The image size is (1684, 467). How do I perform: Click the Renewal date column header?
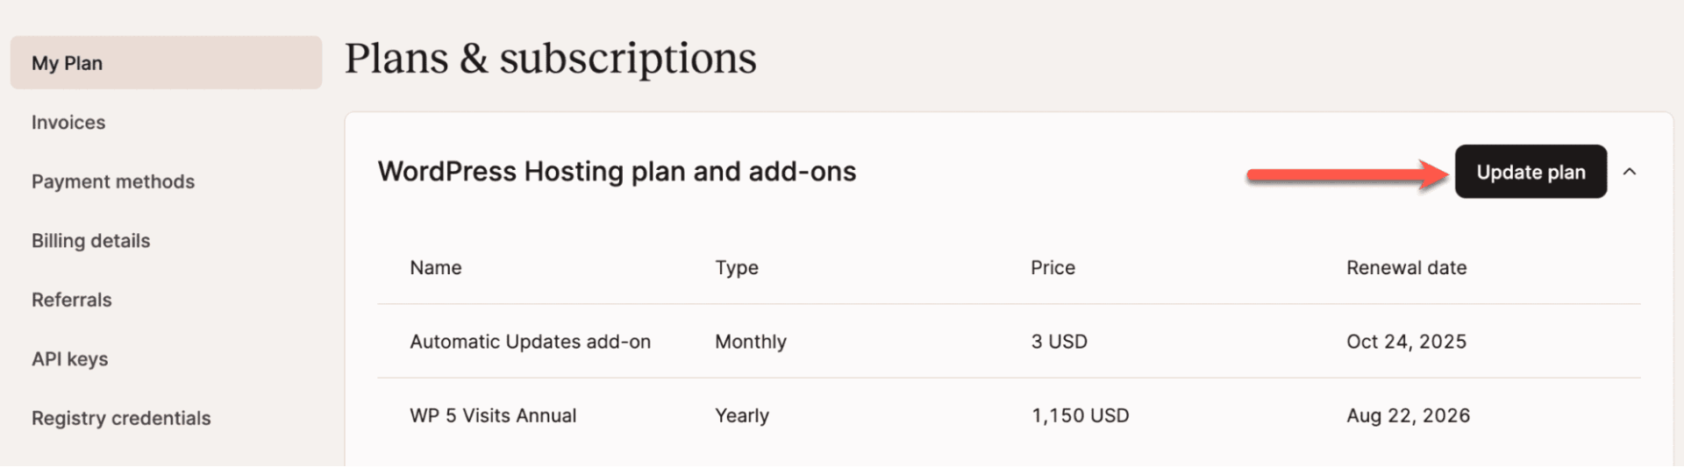(x=1406, y=268)
